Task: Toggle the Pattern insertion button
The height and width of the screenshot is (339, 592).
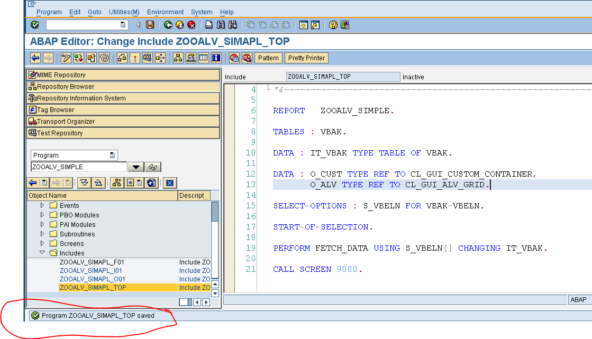Action: coord(268,58)
